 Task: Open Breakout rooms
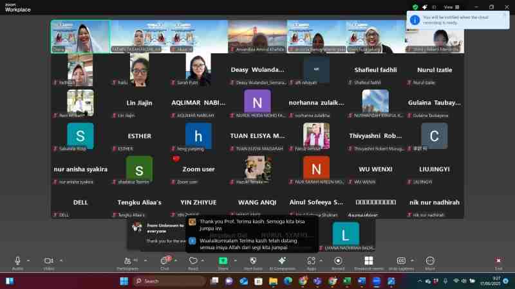coord(368,262)
